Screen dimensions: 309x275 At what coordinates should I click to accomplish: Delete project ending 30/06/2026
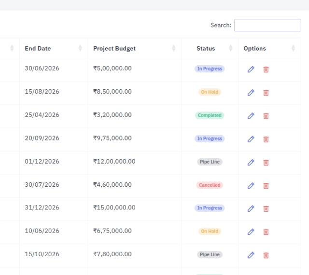pos(266,69)
